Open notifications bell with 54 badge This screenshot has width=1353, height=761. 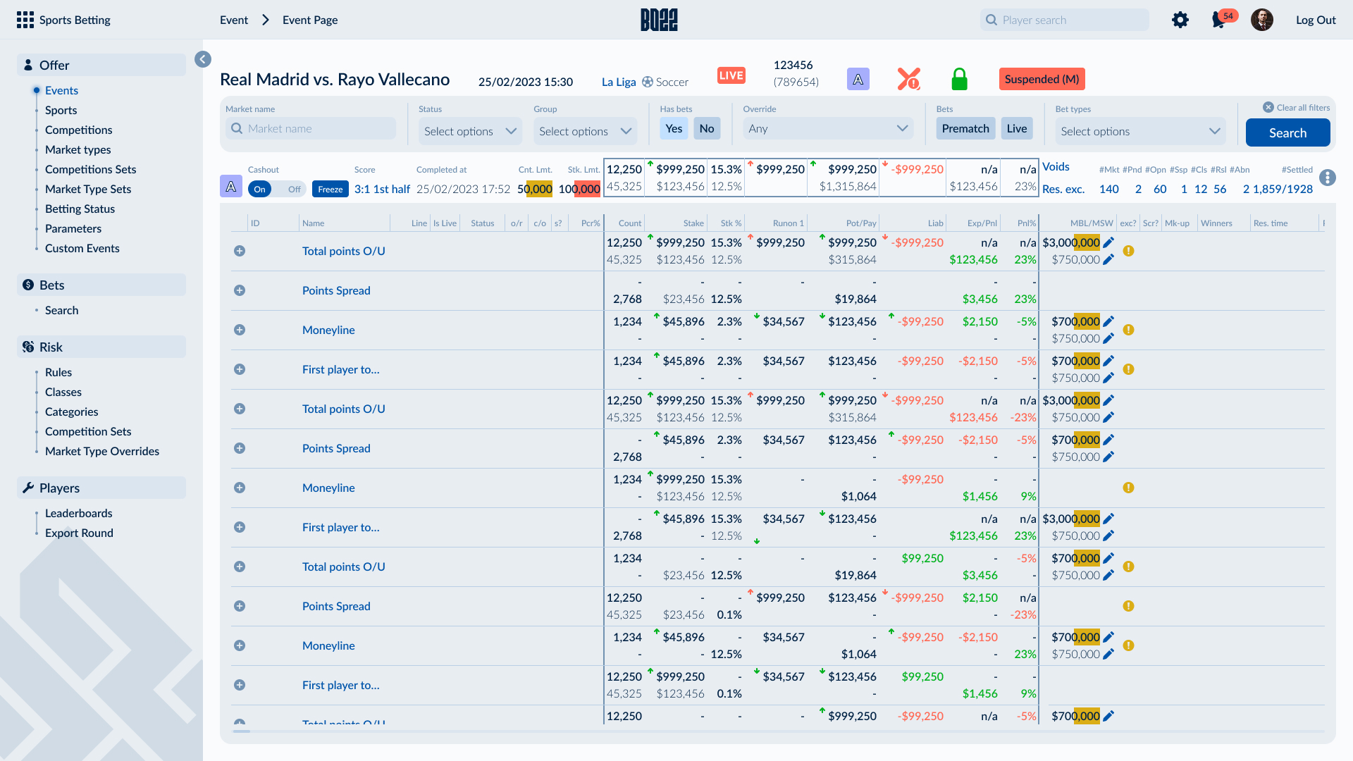[1219, 20]
